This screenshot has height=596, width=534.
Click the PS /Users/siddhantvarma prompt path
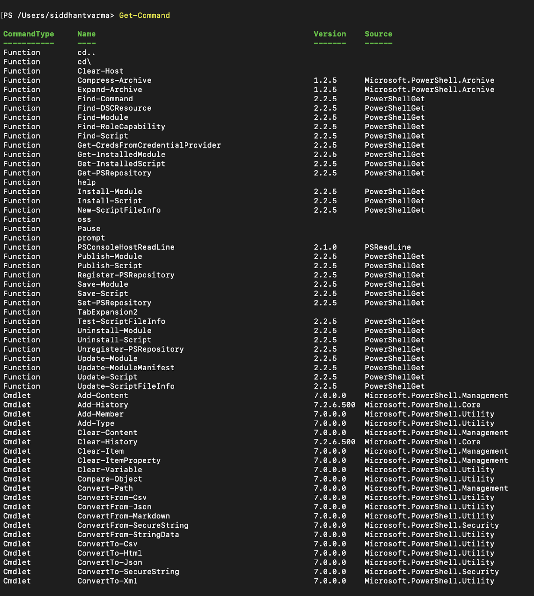click(59, 15)
